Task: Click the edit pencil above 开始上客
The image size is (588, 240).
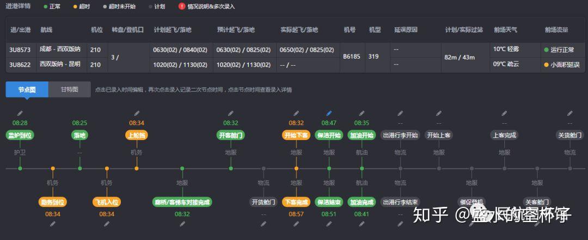Action: (x=439, y=113)
